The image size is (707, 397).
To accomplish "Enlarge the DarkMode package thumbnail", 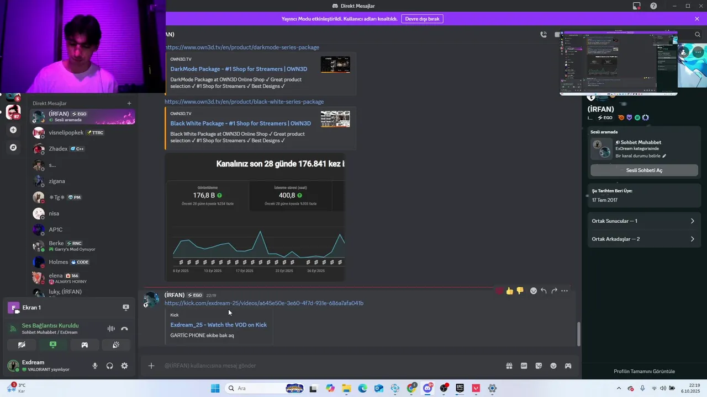I will click(x=335, y=65).
